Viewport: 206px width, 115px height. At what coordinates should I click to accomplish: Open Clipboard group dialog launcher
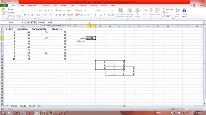coord(21,19)
